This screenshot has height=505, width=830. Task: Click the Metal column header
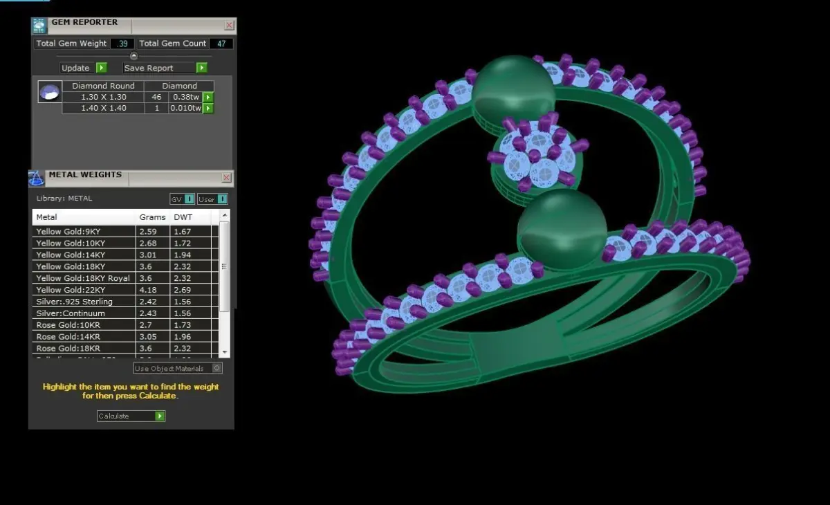pos(84,217)
